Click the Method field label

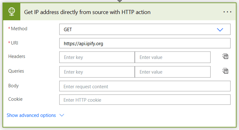pyautogui.click(x=19, y=29)
